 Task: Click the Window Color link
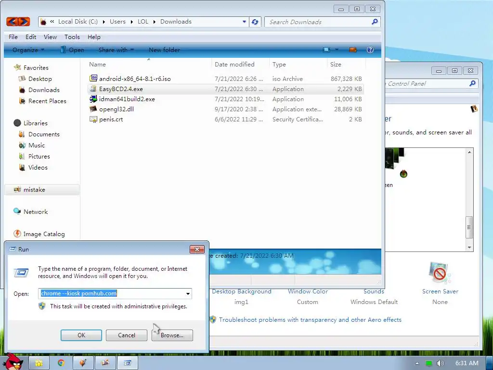pos(308,291)
